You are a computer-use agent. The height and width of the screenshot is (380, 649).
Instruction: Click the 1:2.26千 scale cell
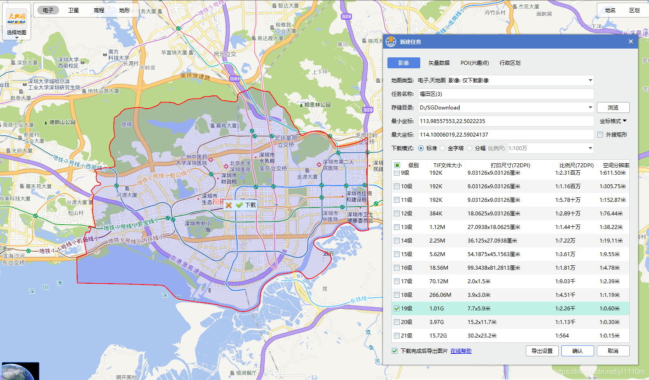tap(565, 308)
